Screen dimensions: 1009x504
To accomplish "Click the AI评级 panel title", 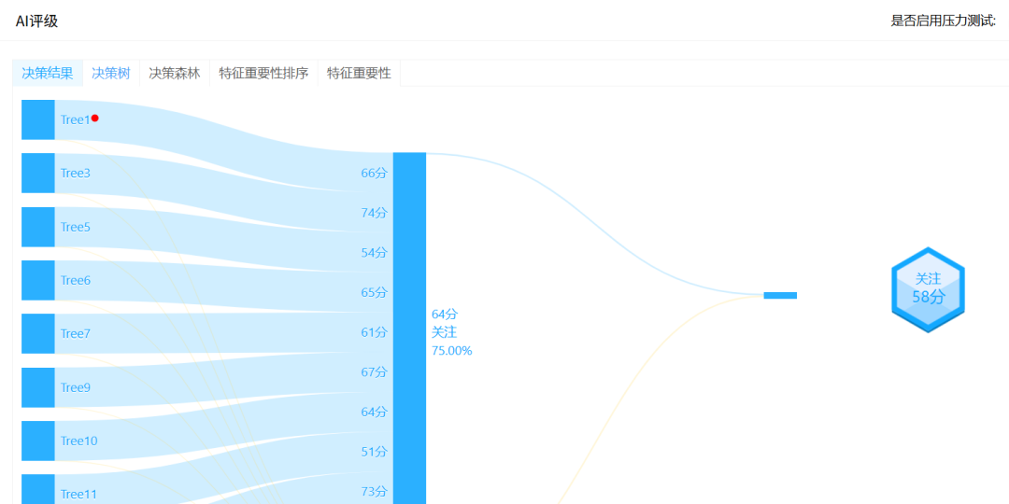I will [x=36, y=21].
